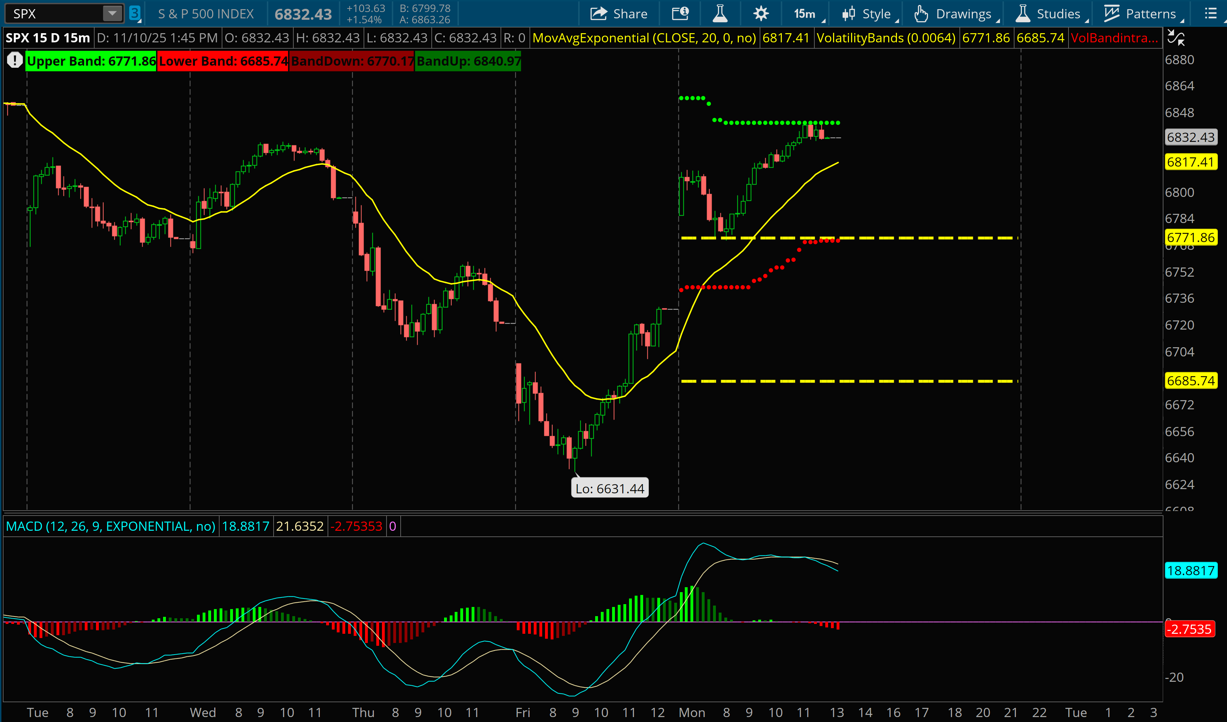
Task: Click the MovAvgExponential study label
Action: (644, 38)
